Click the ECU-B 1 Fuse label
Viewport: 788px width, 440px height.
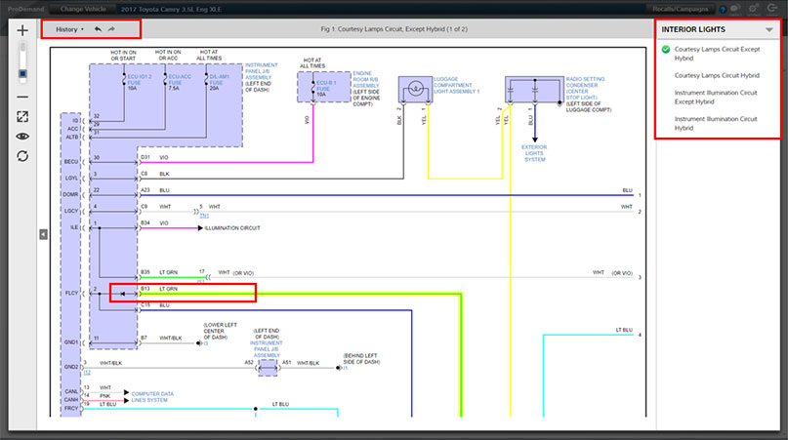click(x=326, y=86)
